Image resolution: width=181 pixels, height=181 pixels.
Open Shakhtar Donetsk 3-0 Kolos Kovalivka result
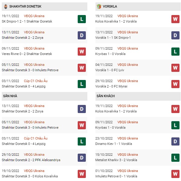pos(30,176)
